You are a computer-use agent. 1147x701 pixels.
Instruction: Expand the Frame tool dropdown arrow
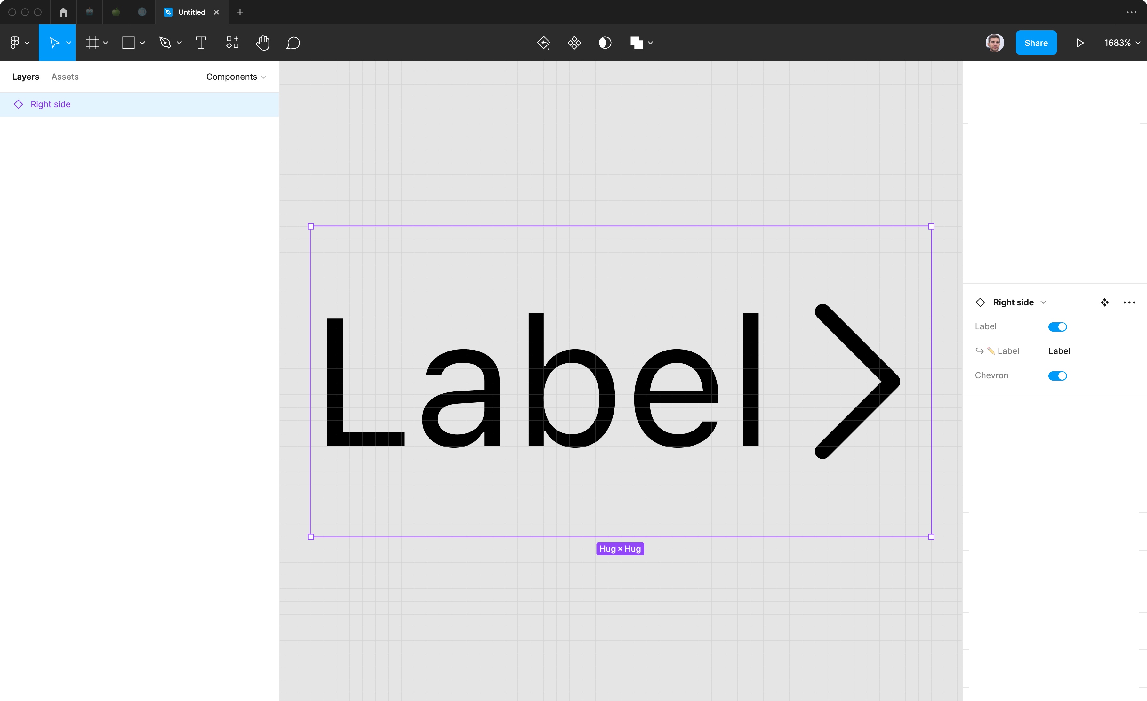(106, 43)
